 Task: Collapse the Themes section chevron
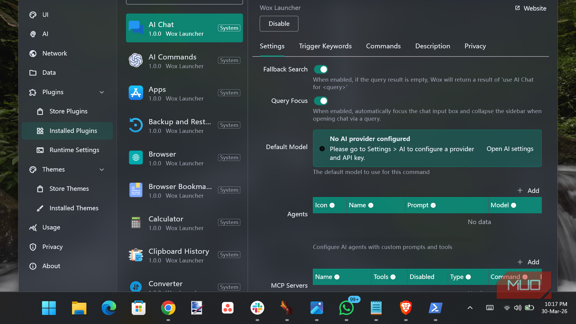(102, 170)
